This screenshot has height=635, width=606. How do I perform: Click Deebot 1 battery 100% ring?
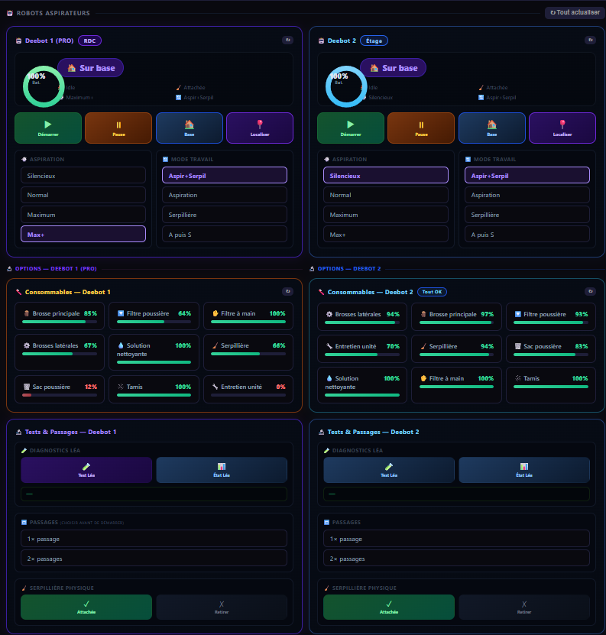pyautogui.click(x=44, y=86)
